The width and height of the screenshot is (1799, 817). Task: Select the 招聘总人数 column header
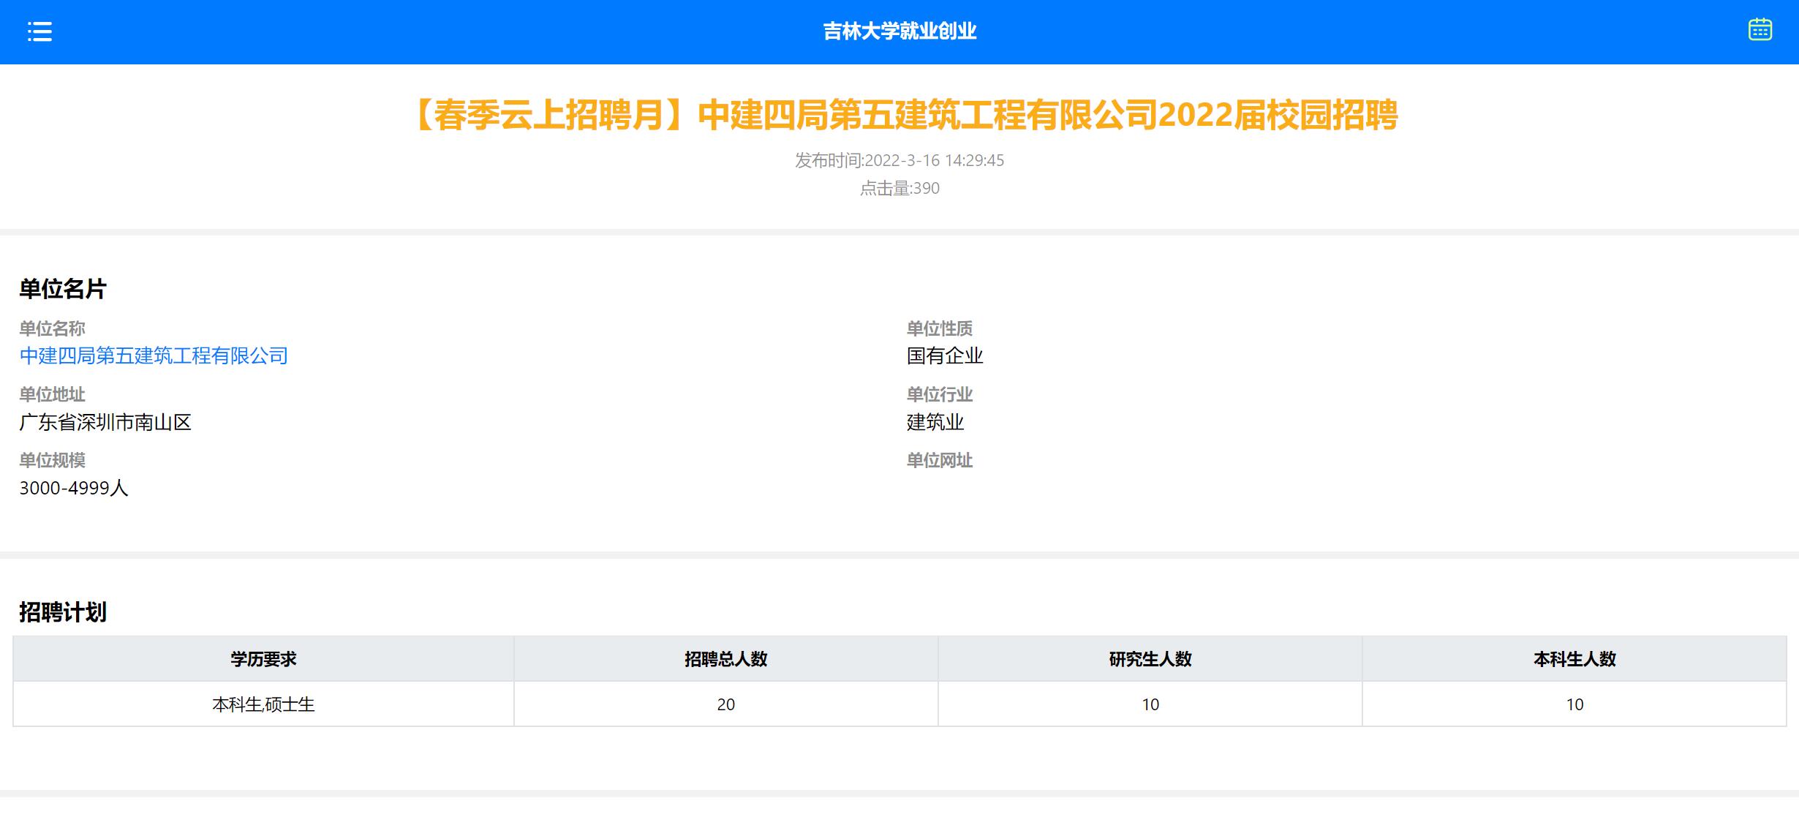pyautogui.click(x=725, y=659)
